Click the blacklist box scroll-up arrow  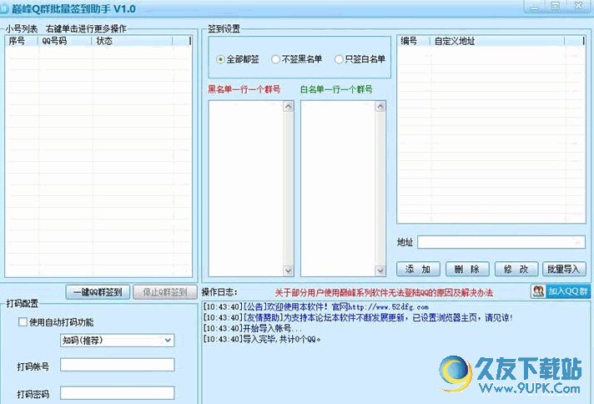(289, 107)
